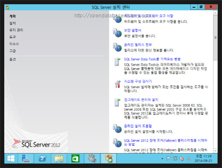Click the scrollbar down arrow
Viewport: 222px width, 168px height.
point(215,151)
